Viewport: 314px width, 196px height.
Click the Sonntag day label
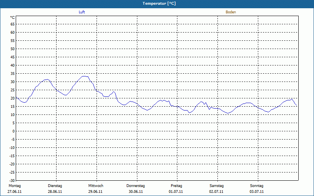pos(257,185)
